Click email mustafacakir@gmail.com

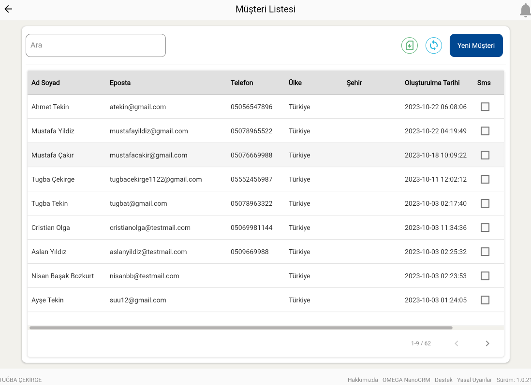(148, 155)
